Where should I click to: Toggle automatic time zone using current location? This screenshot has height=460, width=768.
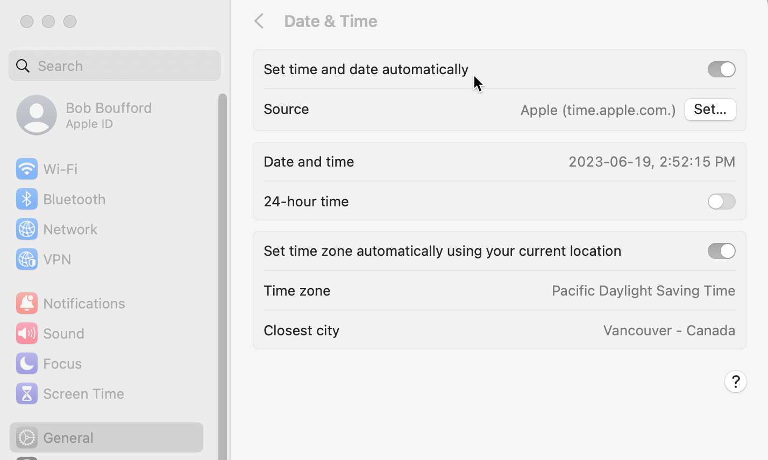721,251
